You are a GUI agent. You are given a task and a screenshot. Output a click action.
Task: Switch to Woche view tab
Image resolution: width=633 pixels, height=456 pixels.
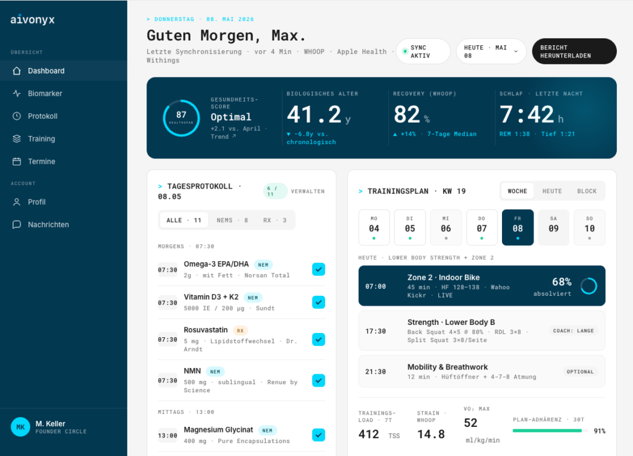tap(517, 191)
